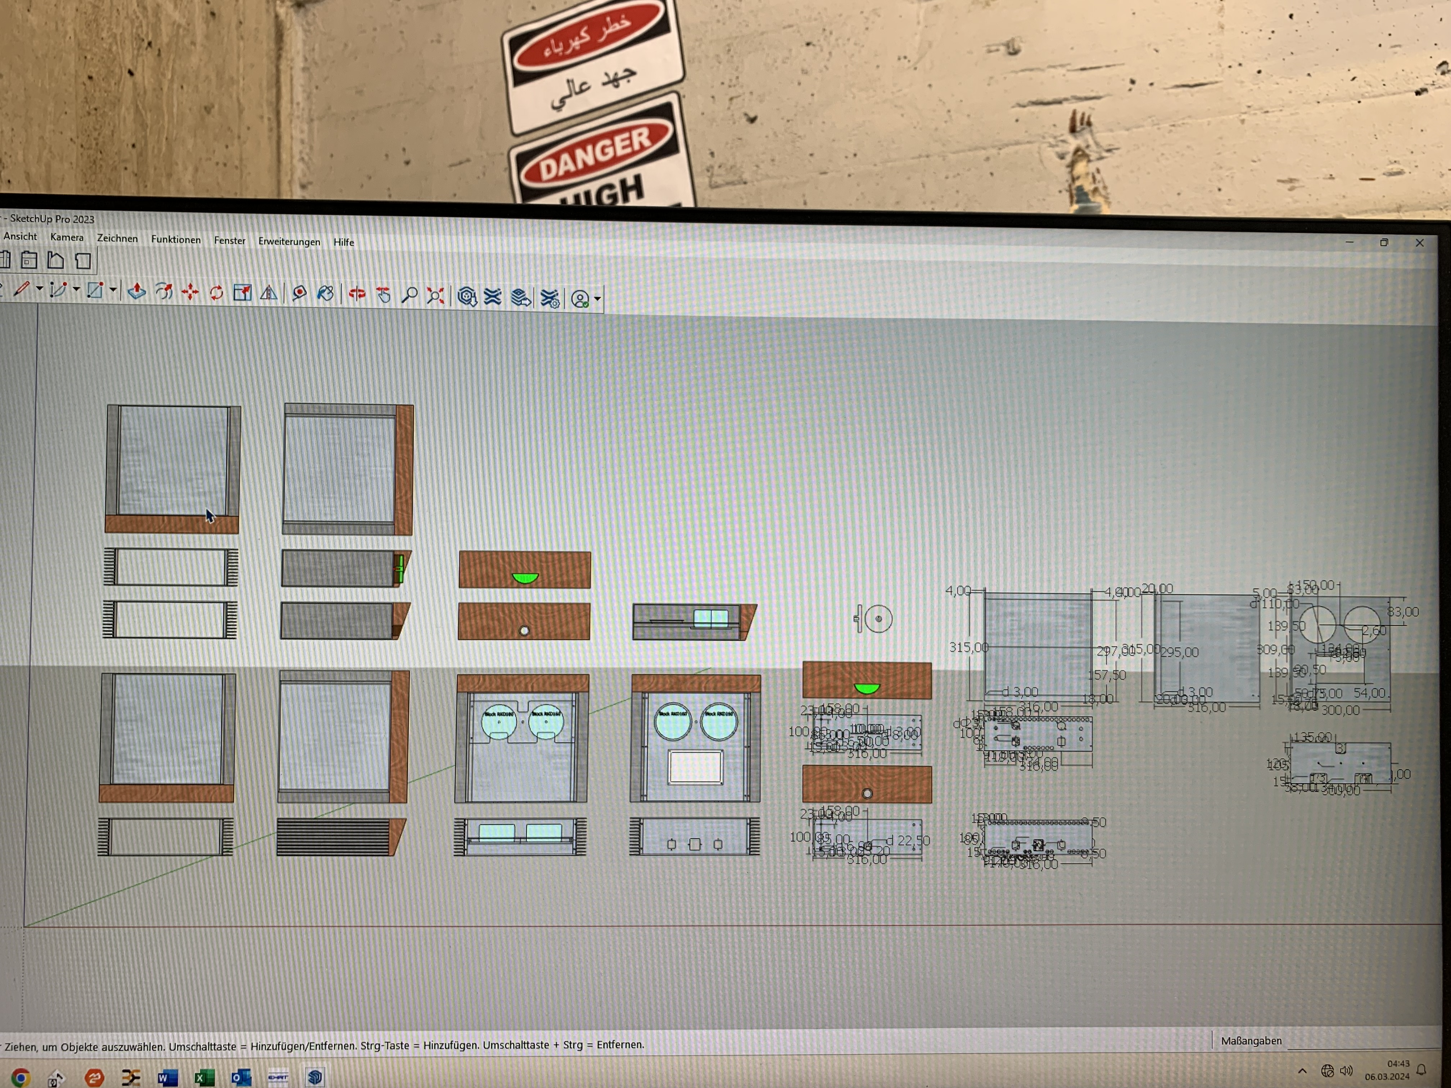Open Excel from the taskbar
The image size is (1451, 1088).
tap(204, 1077)
